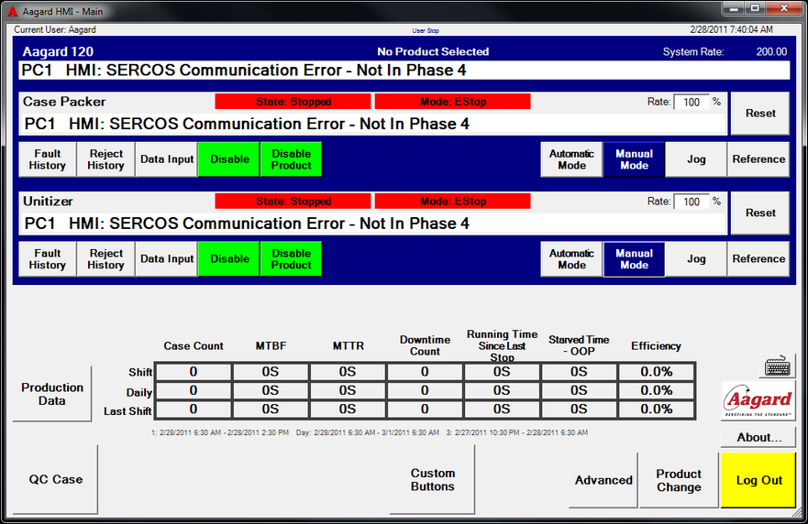Switch Unitizer to Automatic Mode
808x524 pixels.
[x=571, y=259]
